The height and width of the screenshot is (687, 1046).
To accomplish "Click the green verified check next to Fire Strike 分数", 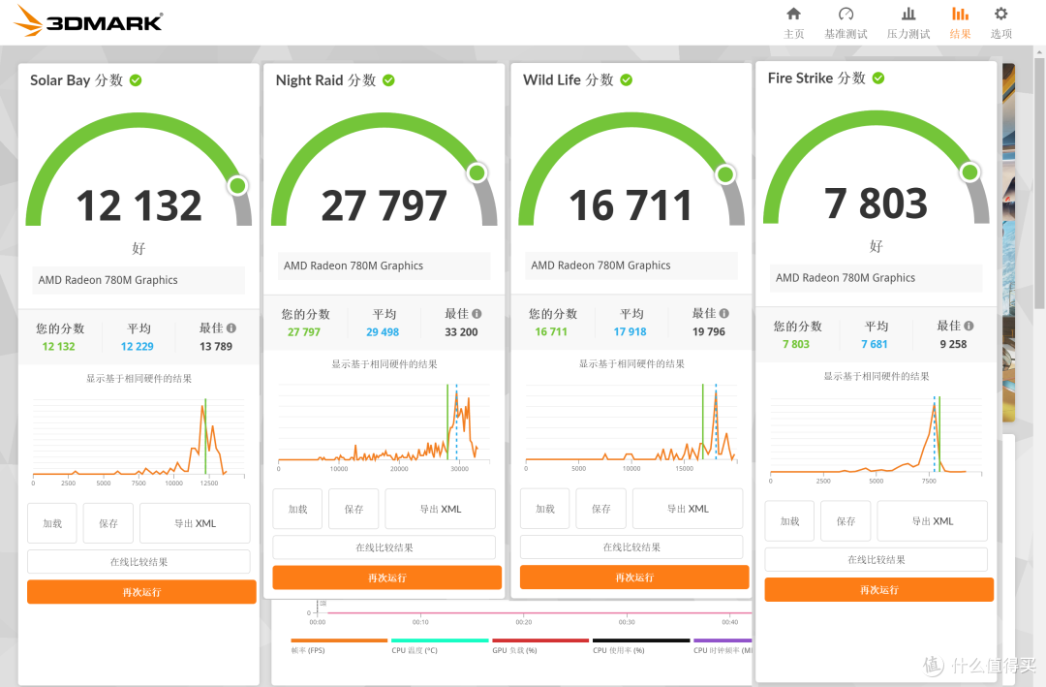I will coord(878,78).
